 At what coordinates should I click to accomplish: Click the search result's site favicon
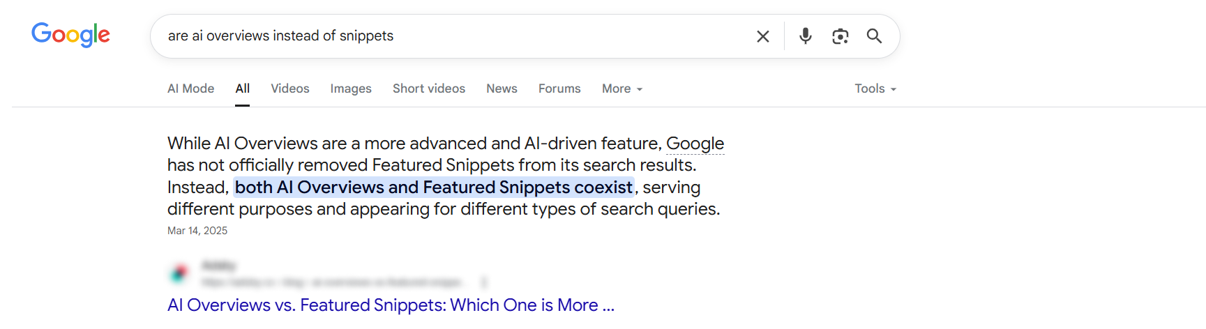[x=179, y=273]
